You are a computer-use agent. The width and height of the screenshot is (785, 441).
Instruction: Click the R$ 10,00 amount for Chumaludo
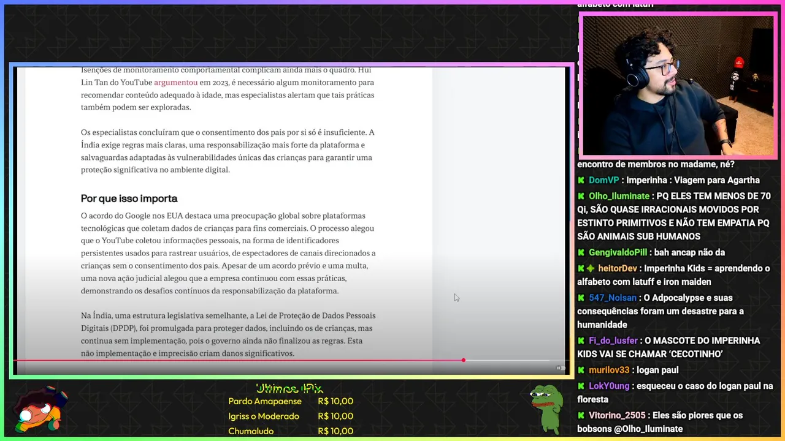pos(335,431)
